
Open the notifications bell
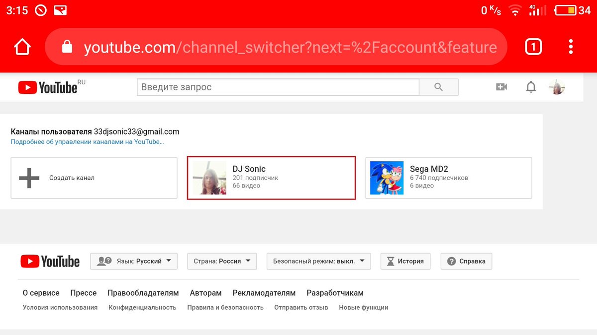(531, 87)
